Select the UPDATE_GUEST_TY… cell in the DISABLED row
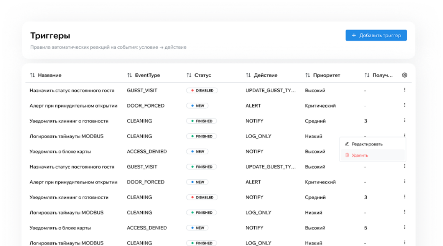Screen dimensions: 443x246 tap(271, 91)
